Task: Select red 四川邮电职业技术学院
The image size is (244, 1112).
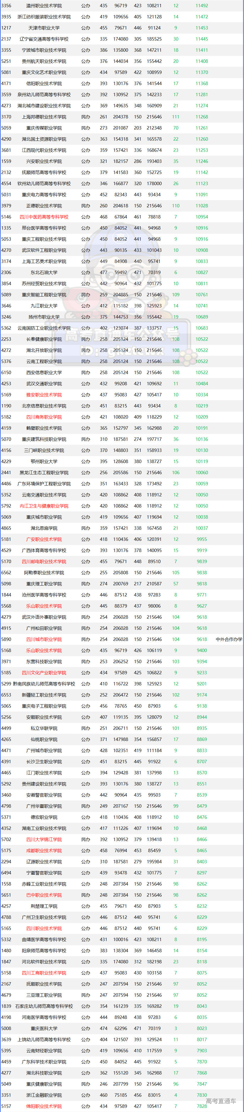Action: pyautogui.click(x=44, y=562)
